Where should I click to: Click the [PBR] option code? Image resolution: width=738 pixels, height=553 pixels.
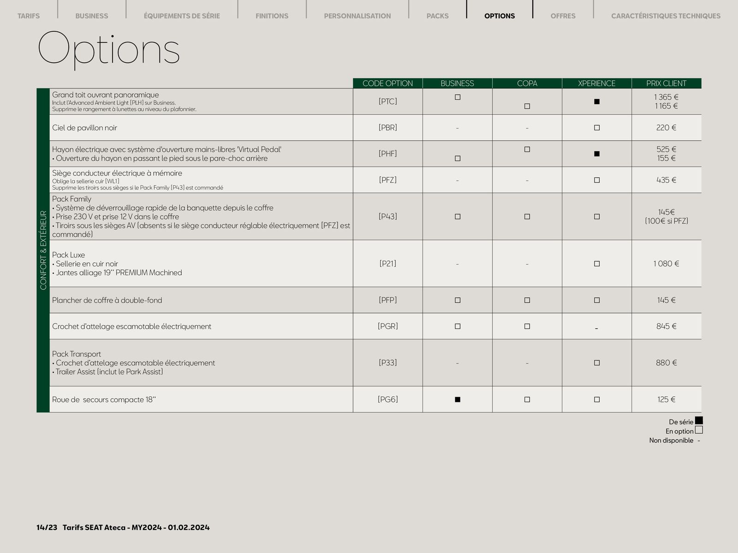coord(388,128)
